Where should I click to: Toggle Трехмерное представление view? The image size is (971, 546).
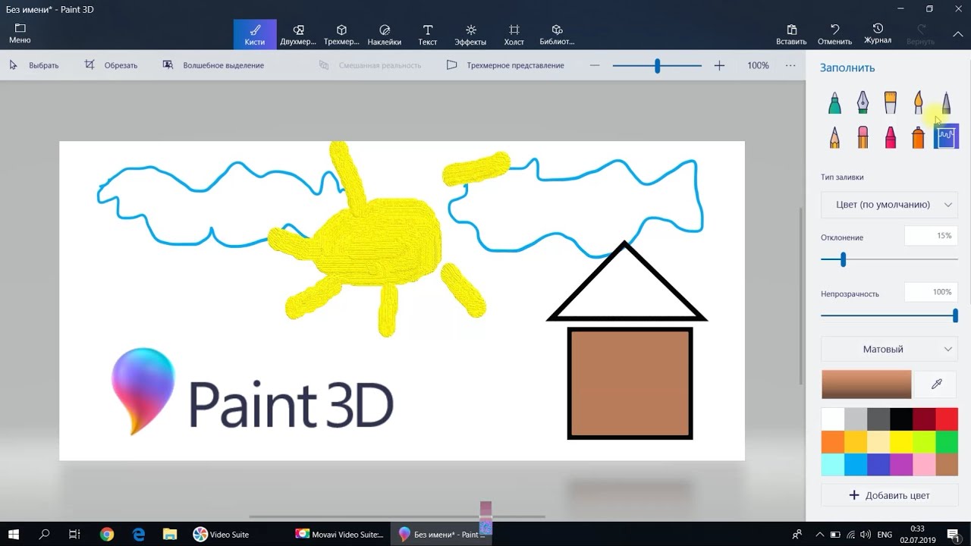tap(505, 65)
